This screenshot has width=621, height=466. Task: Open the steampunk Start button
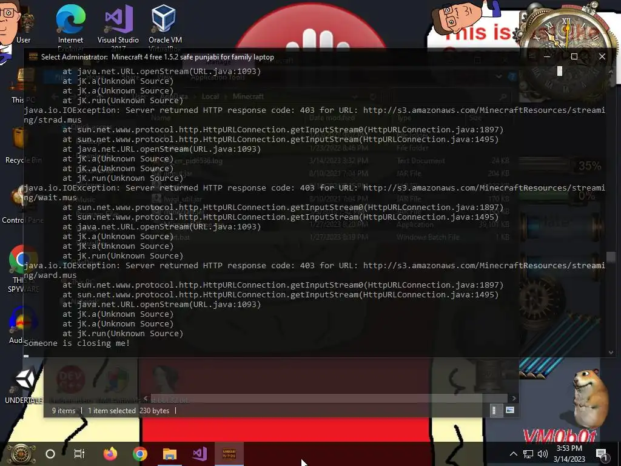[x=21, y=454]
